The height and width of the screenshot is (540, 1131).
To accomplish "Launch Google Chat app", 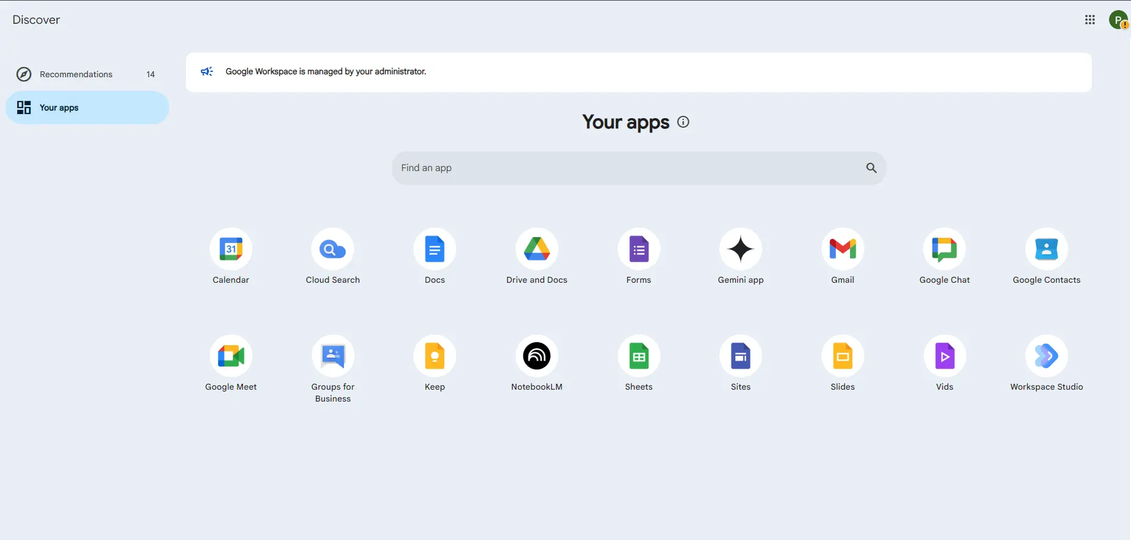I will 944,249.
